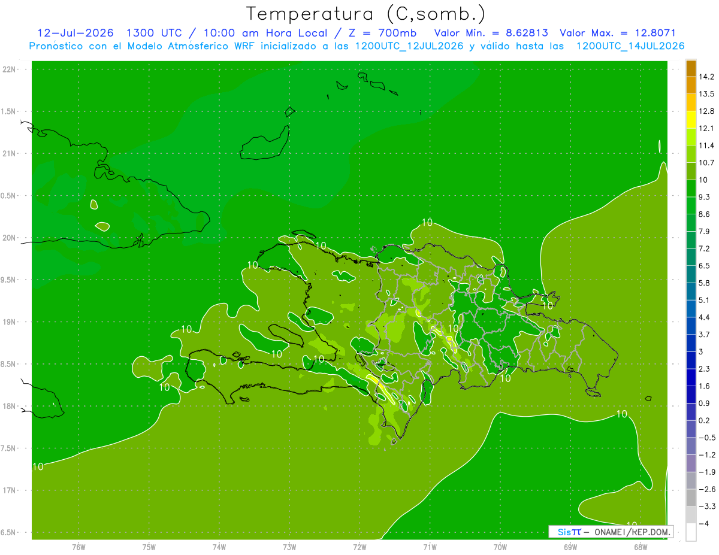Pick the purple swatch between -1.9 and -1.2
The height and width of the screenshot is (555, 719).
pos(691,463)
